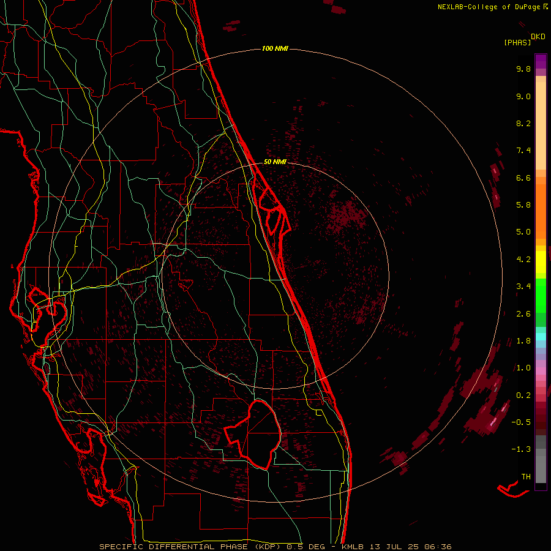Image resolution: width=551 pixels, height=551 pixels.
Task: Click the KMLB 13 JUL 25 06:36 timestamp
Action: (x=396, y=547)
